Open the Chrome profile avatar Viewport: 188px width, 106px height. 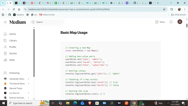click(x=179, y=9)
